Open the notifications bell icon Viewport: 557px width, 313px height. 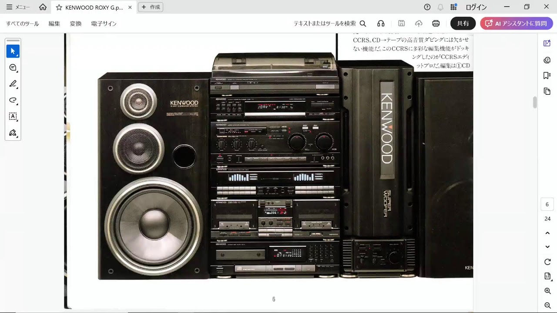point(440,7)
